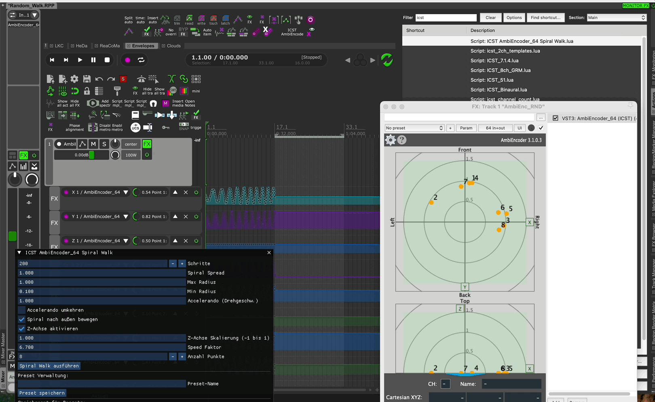Solo track 1 with S button

click(x=104, y=144)
